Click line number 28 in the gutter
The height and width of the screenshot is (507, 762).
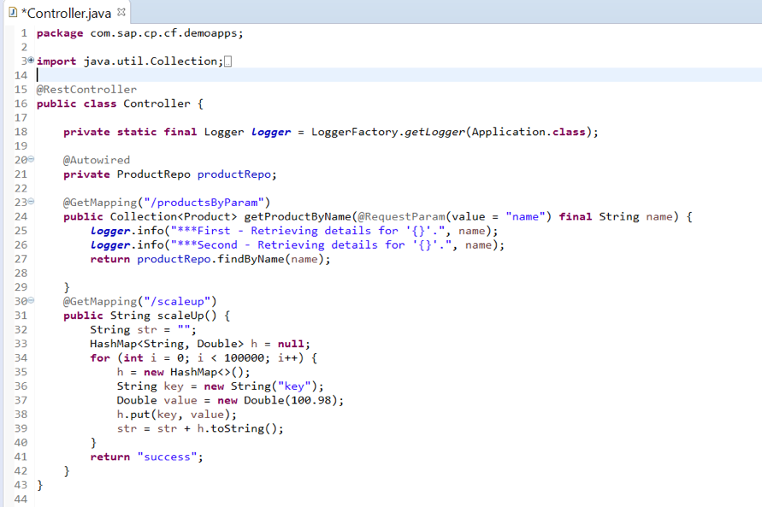pos(21,273)
